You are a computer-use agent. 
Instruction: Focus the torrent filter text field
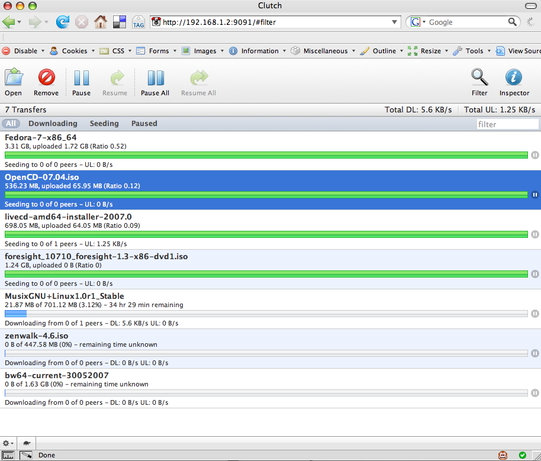(x=507, y=124)
